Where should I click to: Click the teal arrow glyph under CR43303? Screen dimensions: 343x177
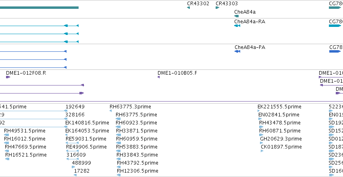point(217,8)
